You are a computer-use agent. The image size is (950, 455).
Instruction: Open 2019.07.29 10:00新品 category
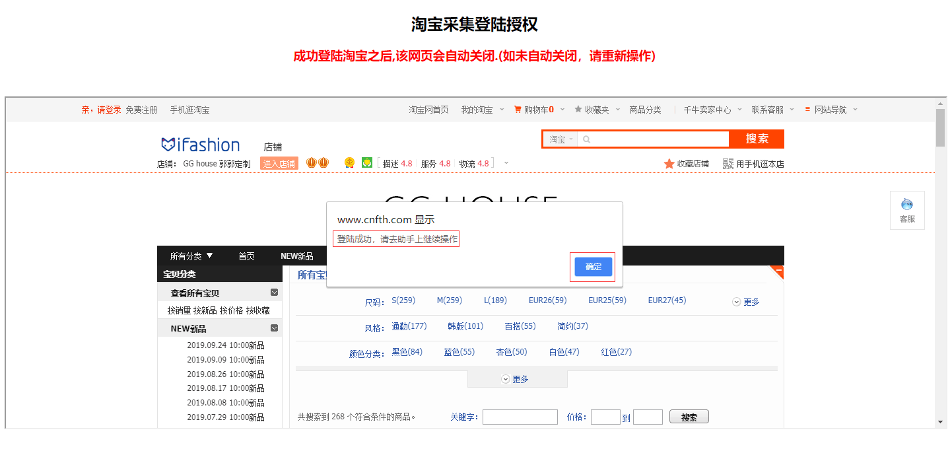click(x=226, y=417)
